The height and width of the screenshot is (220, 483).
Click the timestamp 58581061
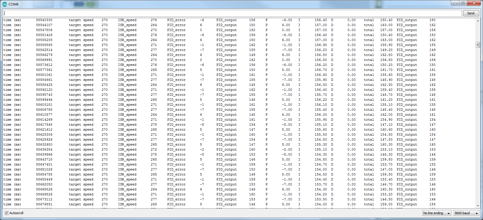point(44,75)
